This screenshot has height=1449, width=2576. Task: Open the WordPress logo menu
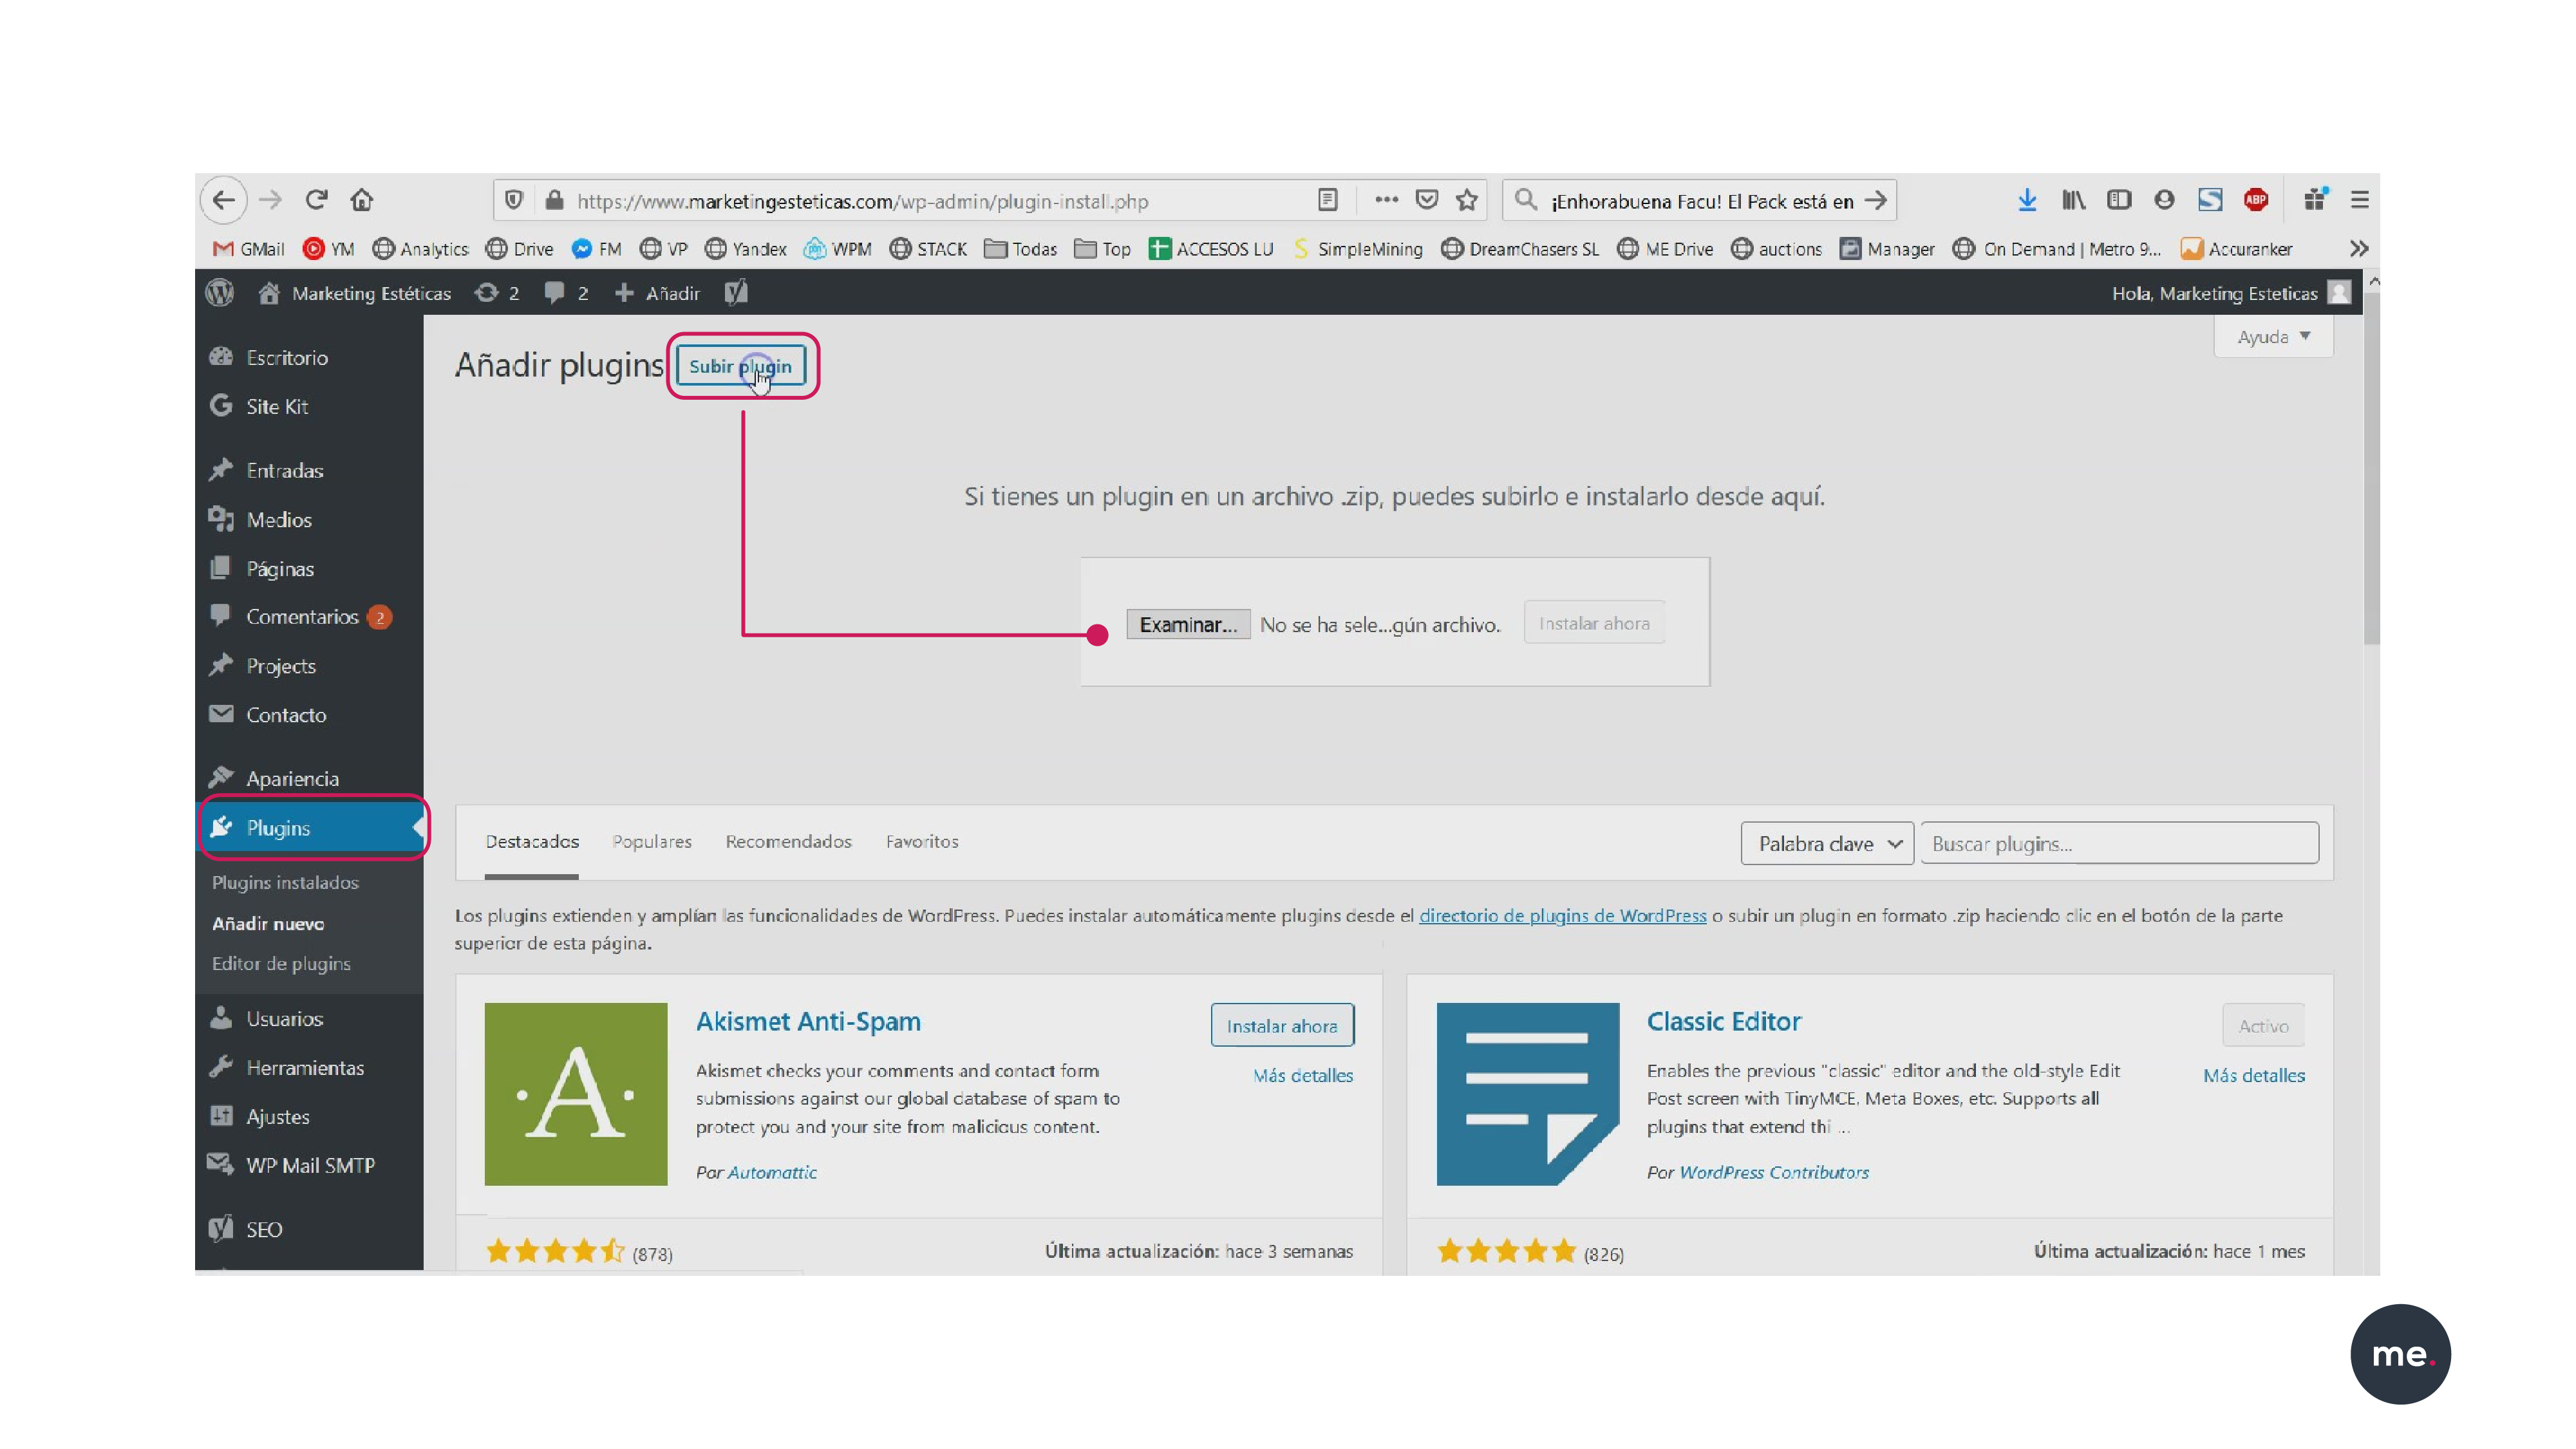[x=220, y=293]
